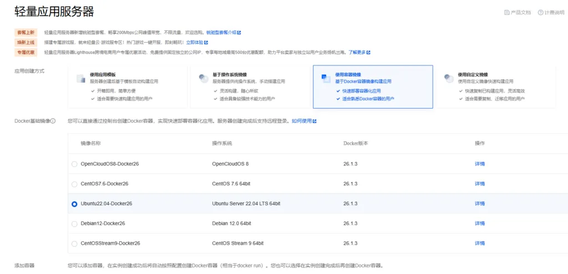Select CentOS7.6-Docker26 radio button

(74, 184)
